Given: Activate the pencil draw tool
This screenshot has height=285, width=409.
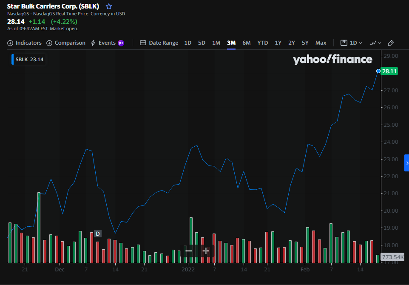Looking at the screenshot, I should (x=390, y=43).
